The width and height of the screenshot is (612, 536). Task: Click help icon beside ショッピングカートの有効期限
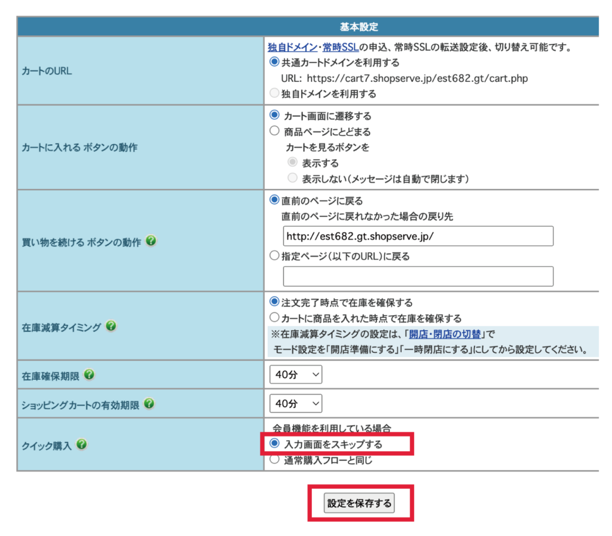pyautogui.click(x=149, y=404)
